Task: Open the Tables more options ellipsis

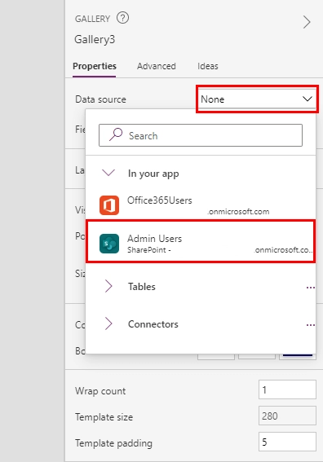Action: click(310, 288)
